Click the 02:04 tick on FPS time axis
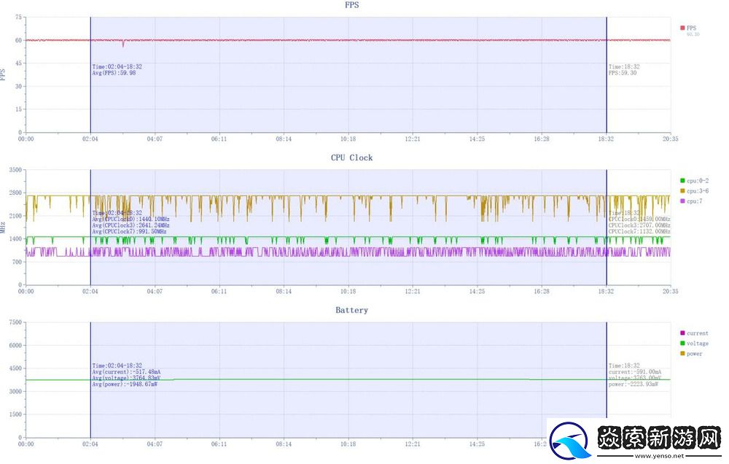The image size is (729, 464). tap(90, 138)
